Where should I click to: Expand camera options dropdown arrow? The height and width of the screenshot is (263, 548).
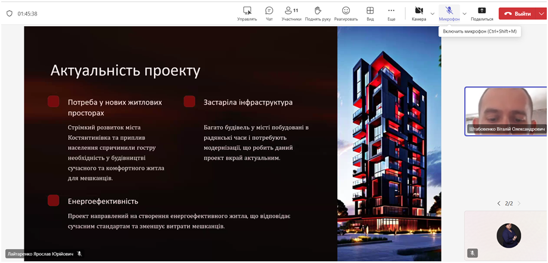point(433,13)
